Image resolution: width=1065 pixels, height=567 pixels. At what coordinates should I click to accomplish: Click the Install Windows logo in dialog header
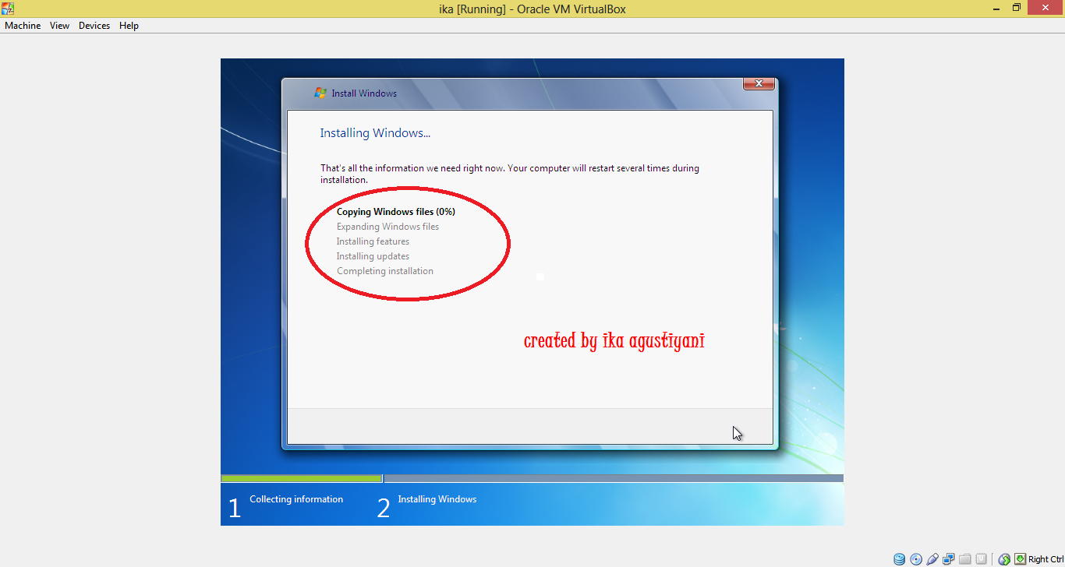(x=320, y=93)
